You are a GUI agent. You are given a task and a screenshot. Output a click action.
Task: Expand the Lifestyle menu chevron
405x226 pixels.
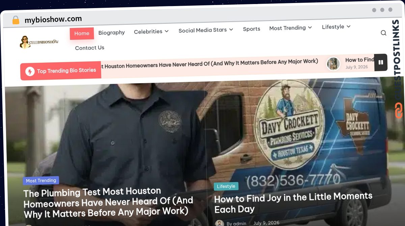[x=349, y=26]
